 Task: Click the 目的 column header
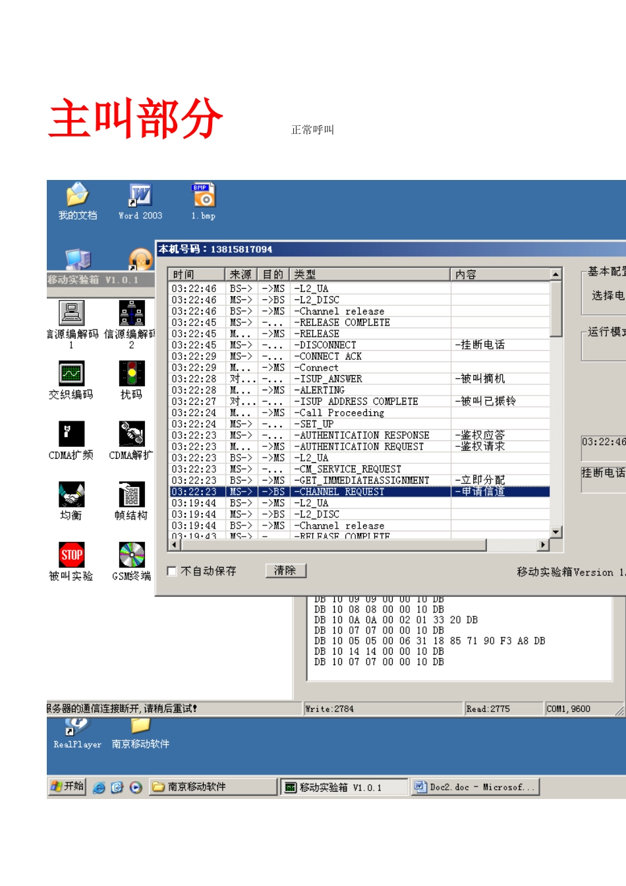[274, 274]
